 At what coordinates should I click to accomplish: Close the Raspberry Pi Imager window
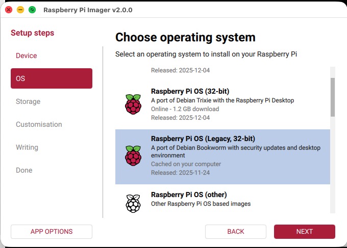pos(9,10)
